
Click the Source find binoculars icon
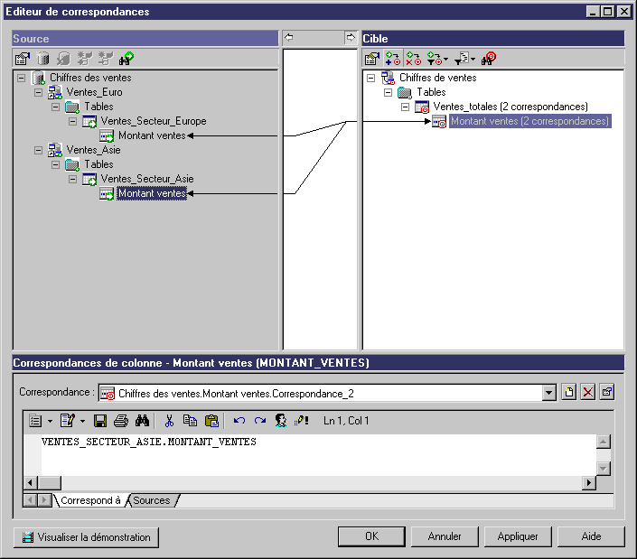click(x=126, y=59)
